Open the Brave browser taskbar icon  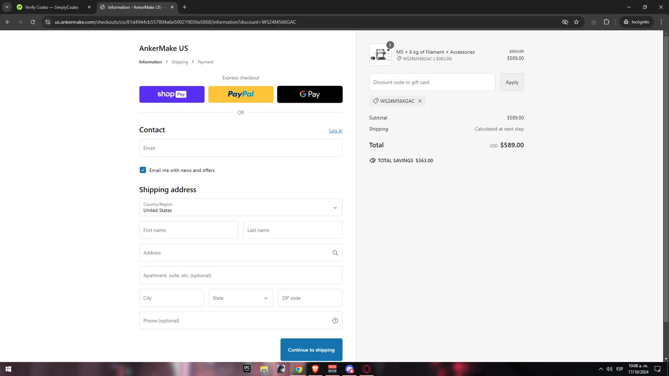pos(315,369)
